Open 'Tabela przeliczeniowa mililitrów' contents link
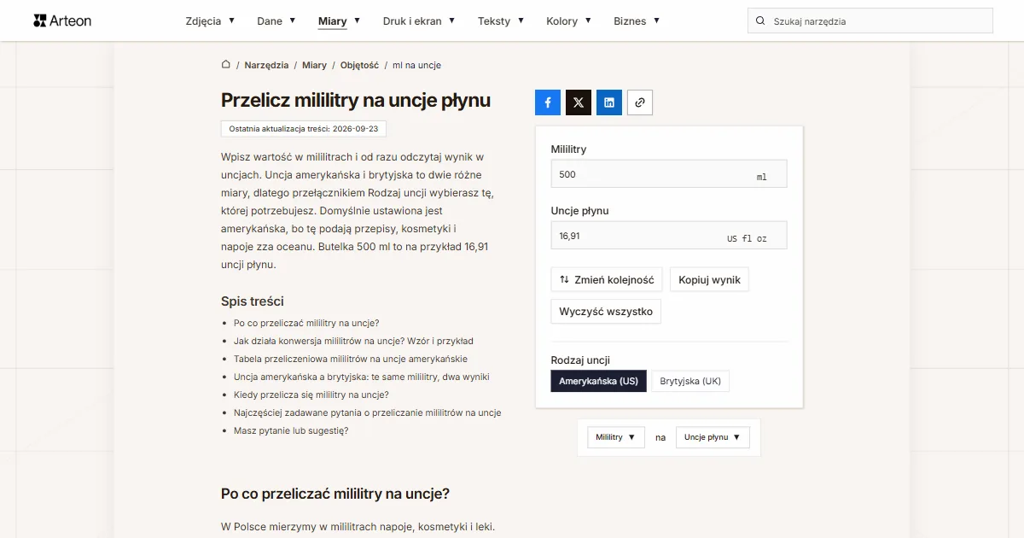Image resolution: width=1024 pixels, height=538 pixels. pos(351,359)
